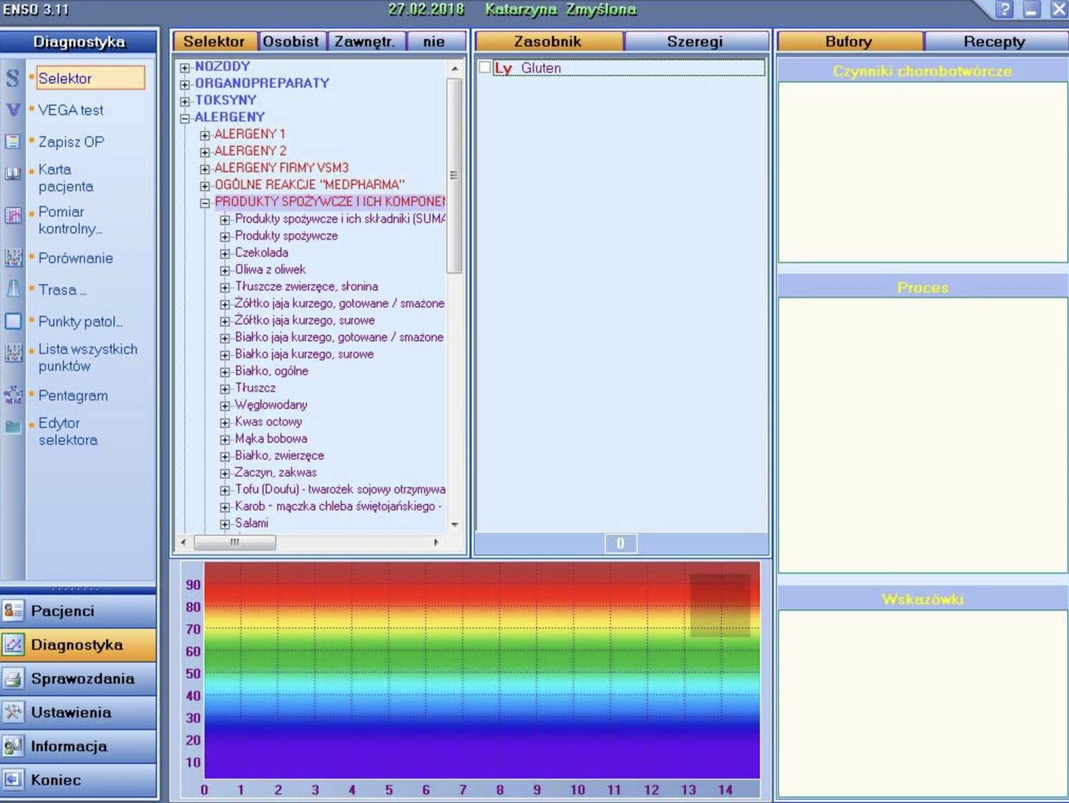Switch to the Selektor tab
This screenshot has height=803, width=1069.
coord(214,42)
